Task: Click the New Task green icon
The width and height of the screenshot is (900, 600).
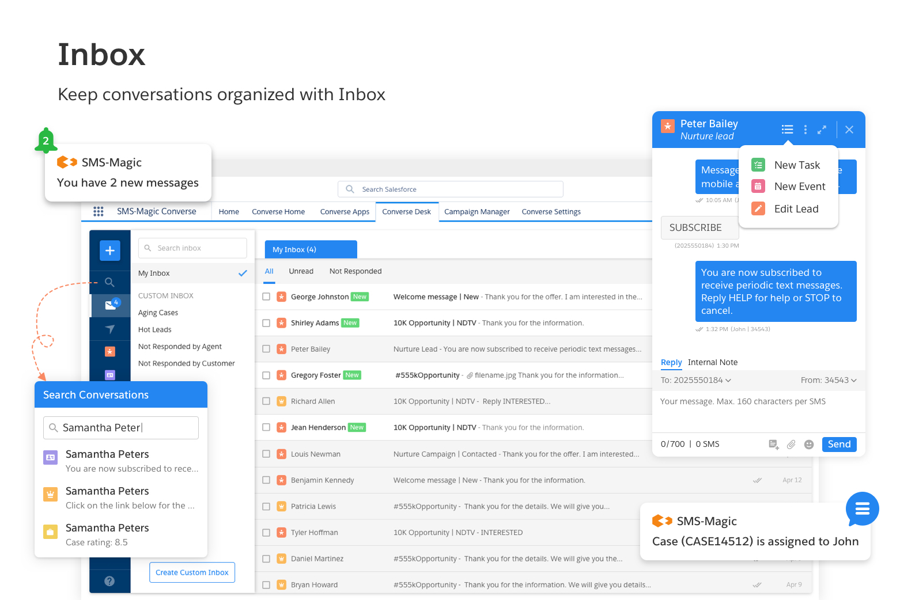Action: (x=758, y=165)
